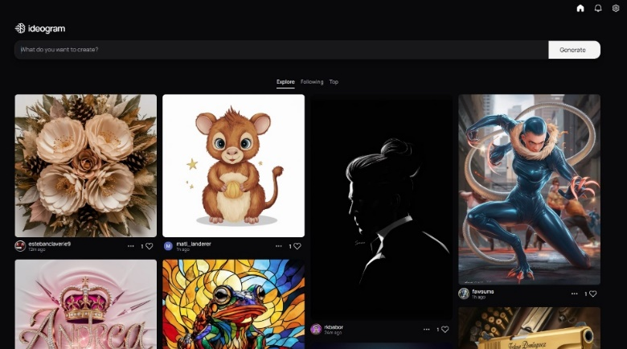Open the stained glass frog thumbnail
627x349 pixels.
pos(233,304)
